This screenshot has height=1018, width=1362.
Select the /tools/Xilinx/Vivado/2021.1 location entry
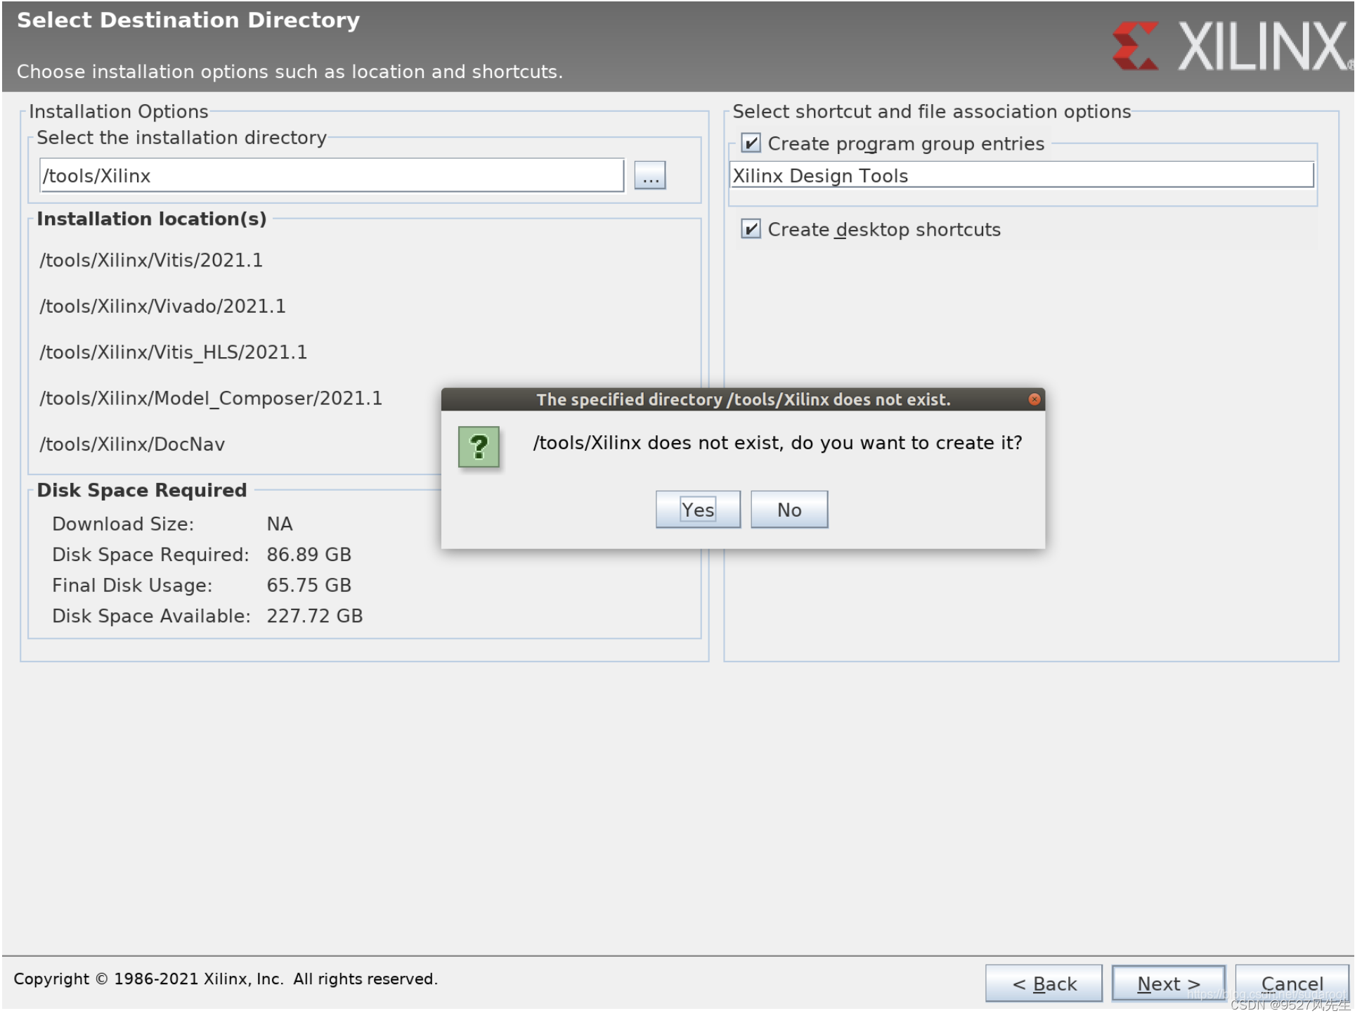164,307
